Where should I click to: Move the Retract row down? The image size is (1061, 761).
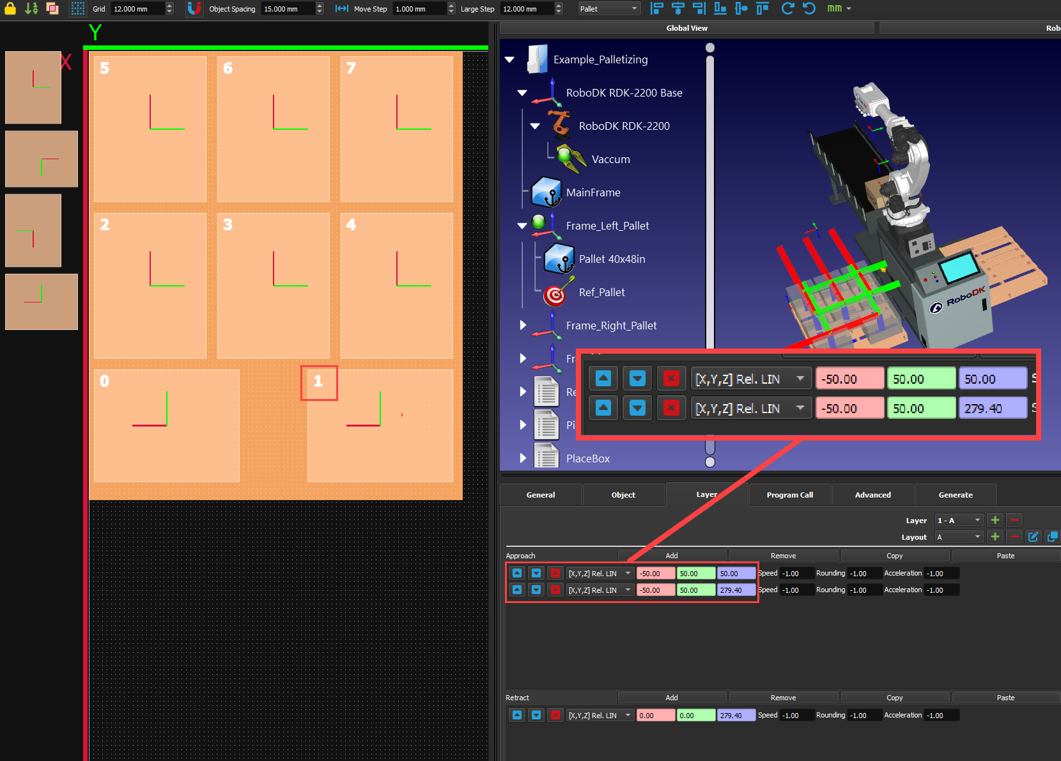(536, 715)
